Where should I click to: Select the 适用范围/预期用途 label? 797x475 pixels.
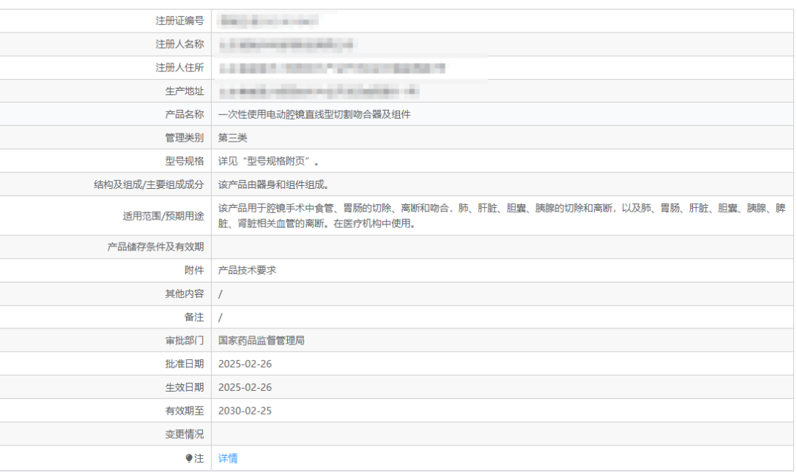tap(163, 216)
